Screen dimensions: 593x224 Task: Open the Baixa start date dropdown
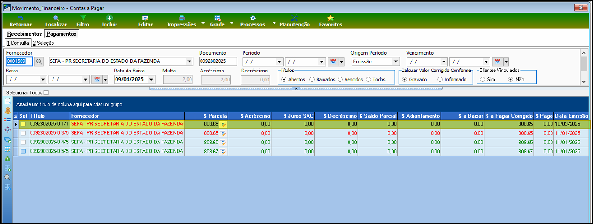point(43,80)
